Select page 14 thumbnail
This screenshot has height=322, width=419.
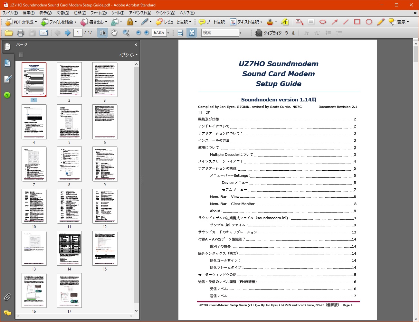[x=69, y=248]
